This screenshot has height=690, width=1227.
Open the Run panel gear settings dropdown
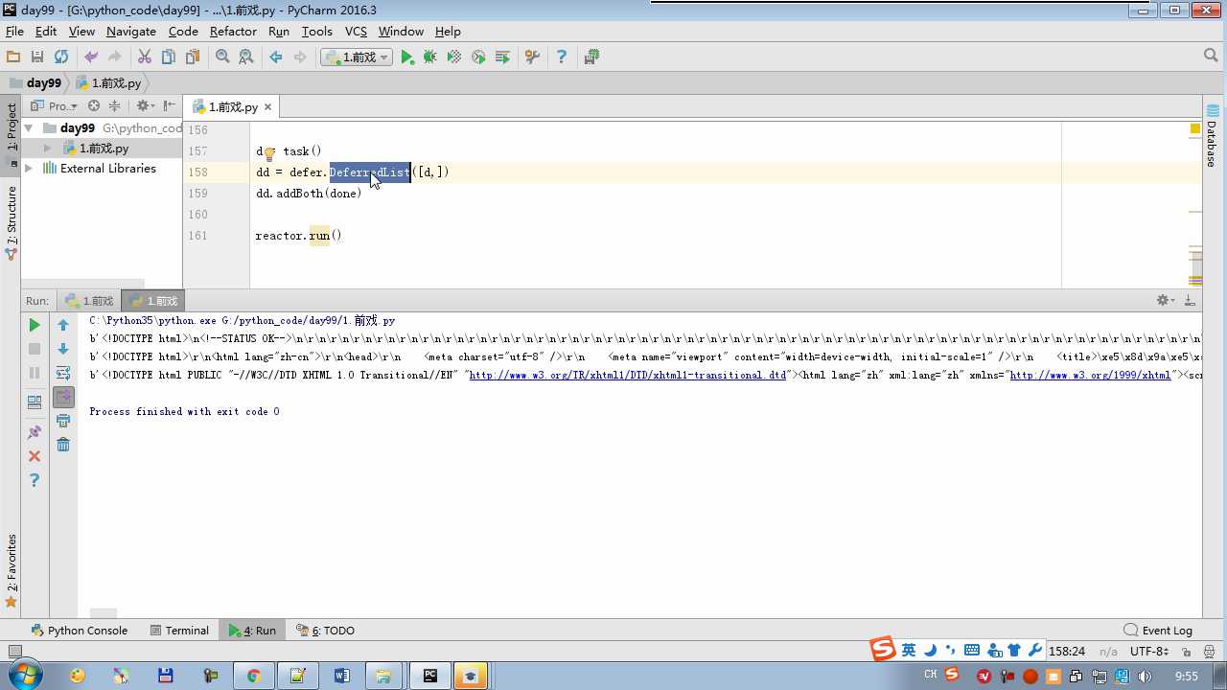point(1166,300)
